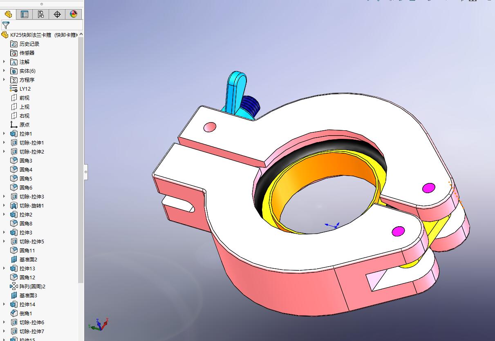Expand the 切除-拉伸3 cut feature
The image size is (495, 341).
tap(4, 196)
